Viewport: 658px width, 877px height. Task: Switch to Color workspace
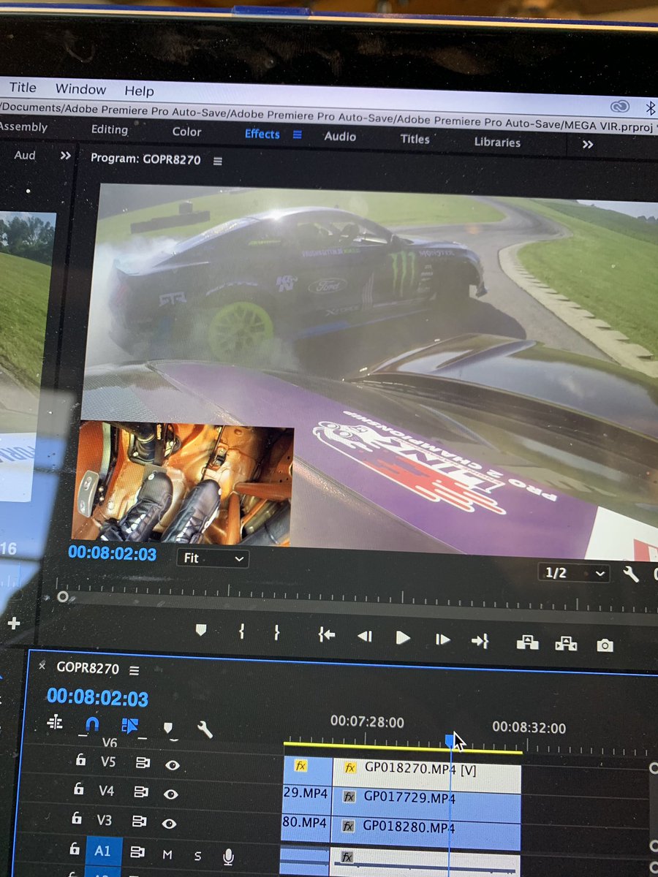(186, 132)
